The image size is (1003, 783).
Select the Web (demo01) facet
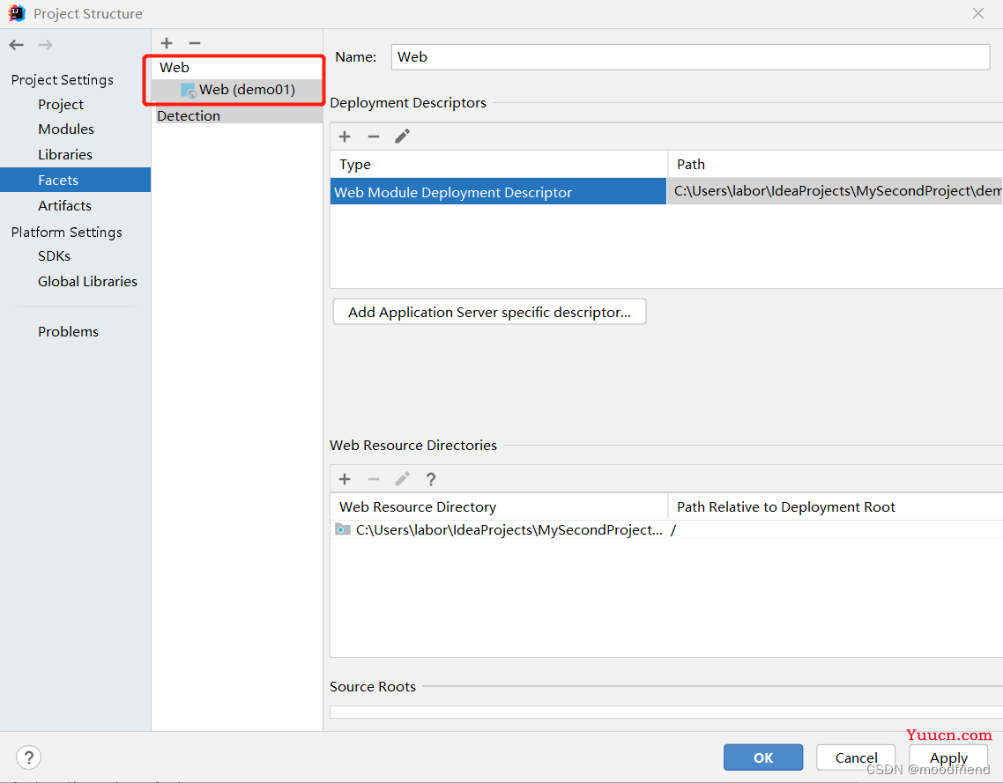[x=246, y=90]
